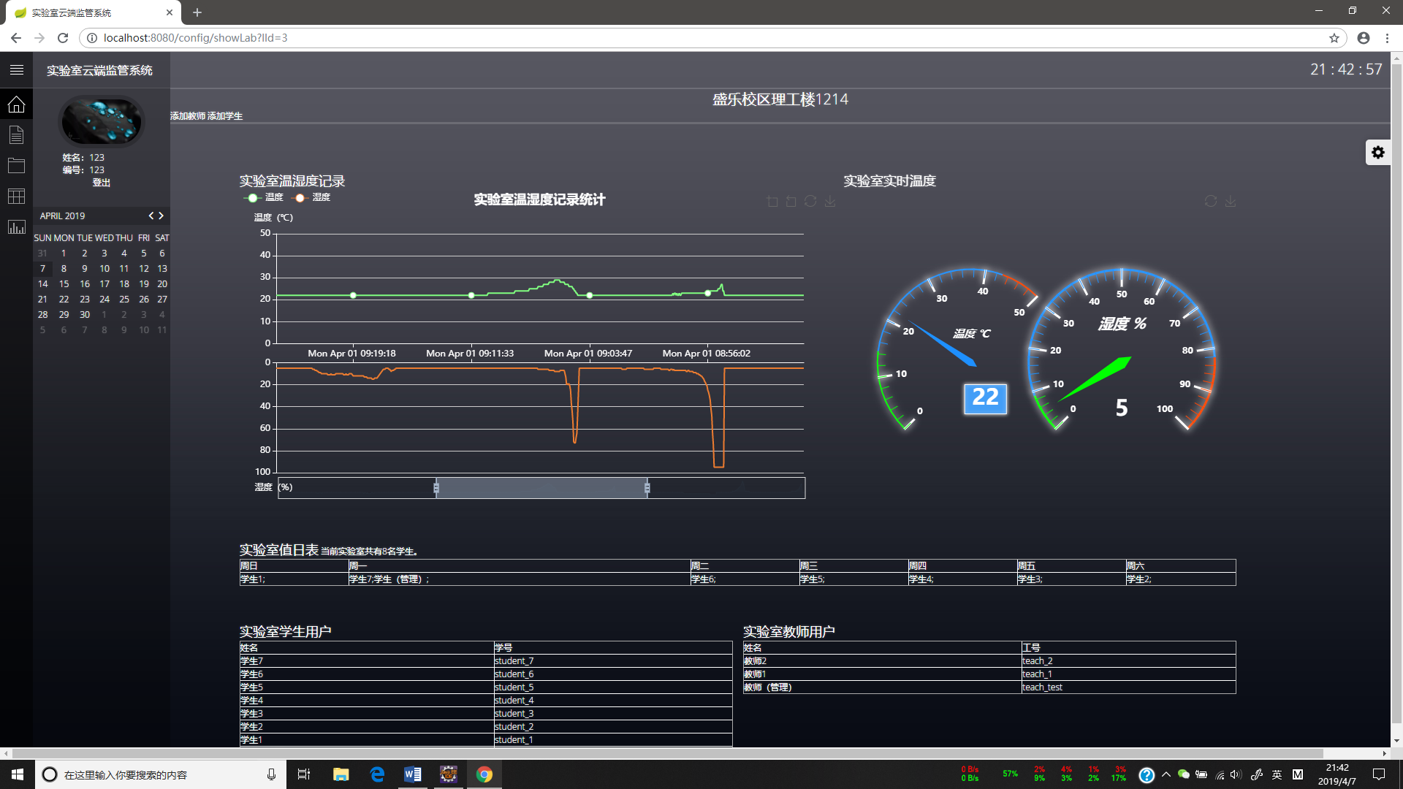
Task: Restore line chart with refresh icon
Action: point(810,202)
